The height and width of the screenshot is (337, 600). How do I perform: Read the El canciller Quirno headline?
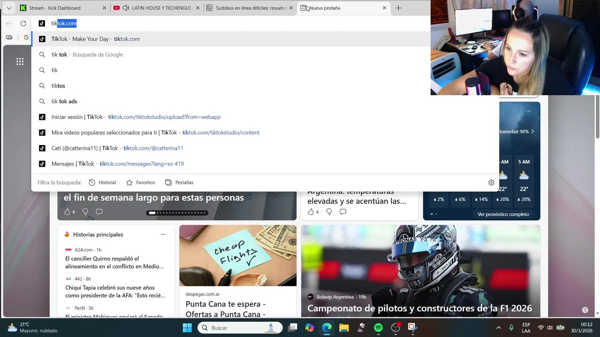pos(114,263)
